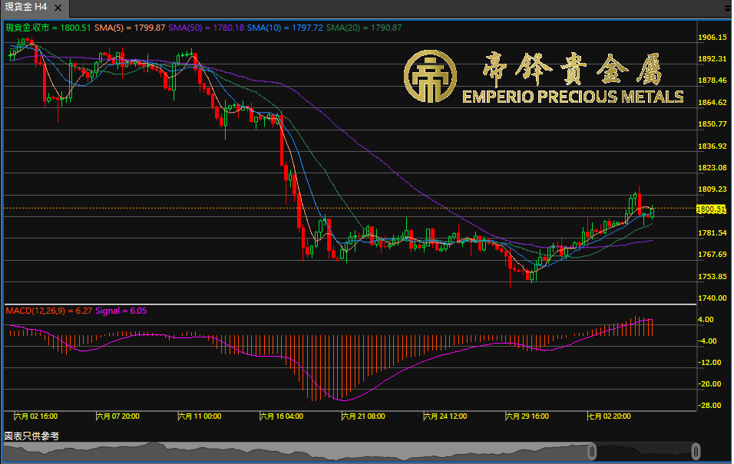Click the 1906.15 price axis label
The image size is (734, 464).
click(x=712, y=37)
